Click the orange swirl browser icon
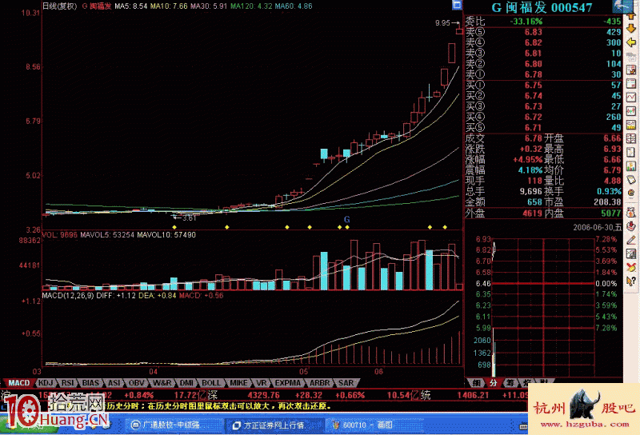Screen dimensions: 640x435 point(631,193)
